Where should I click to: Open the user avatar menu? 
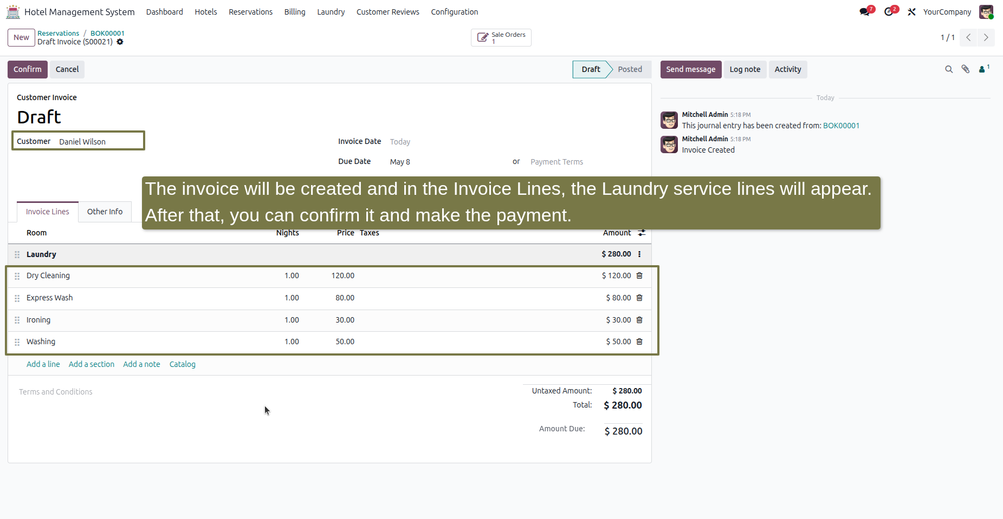coord(986,12)
